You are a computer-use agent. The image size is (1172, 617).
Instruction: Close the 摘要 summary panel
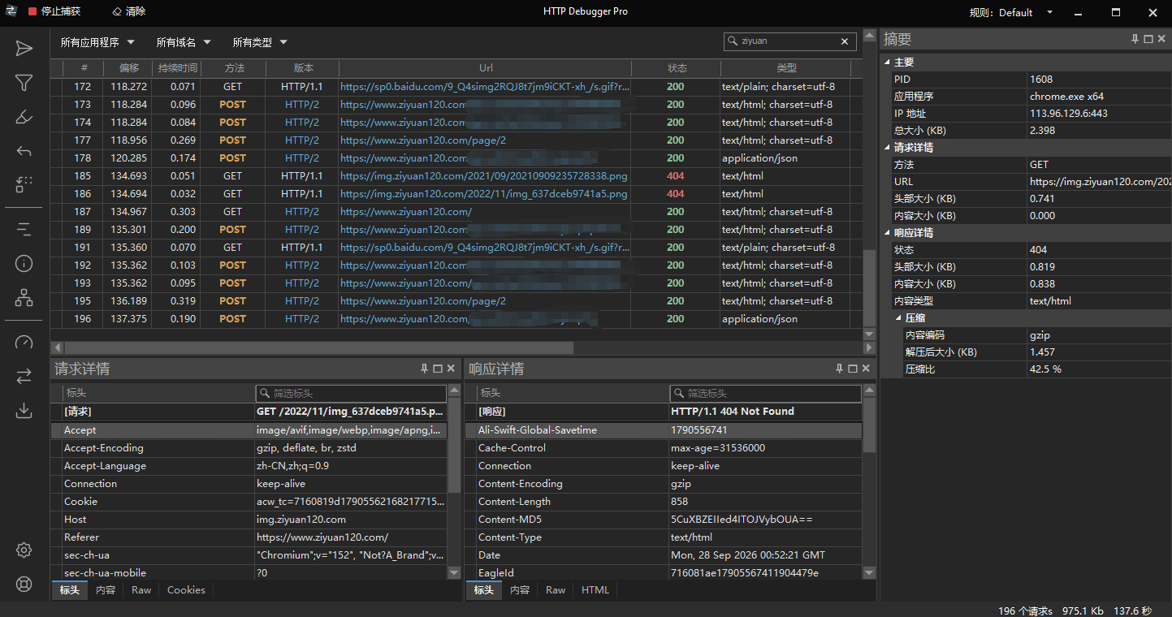[x=1161, y=39]
